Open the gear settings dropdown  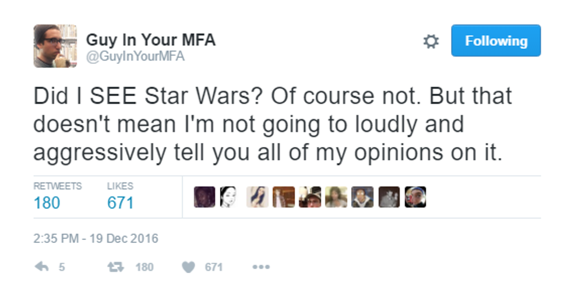[431, 41]
